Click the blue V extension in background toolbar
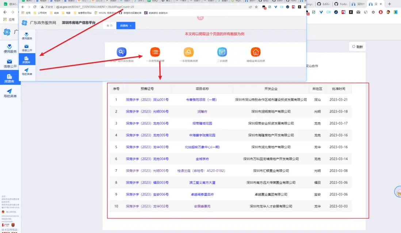This screenshot has width=401, height=233. tap(321, 12)
